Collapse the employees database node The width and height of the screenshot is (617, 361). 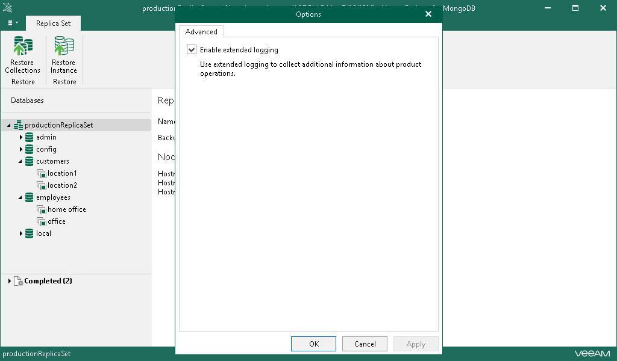20,197
